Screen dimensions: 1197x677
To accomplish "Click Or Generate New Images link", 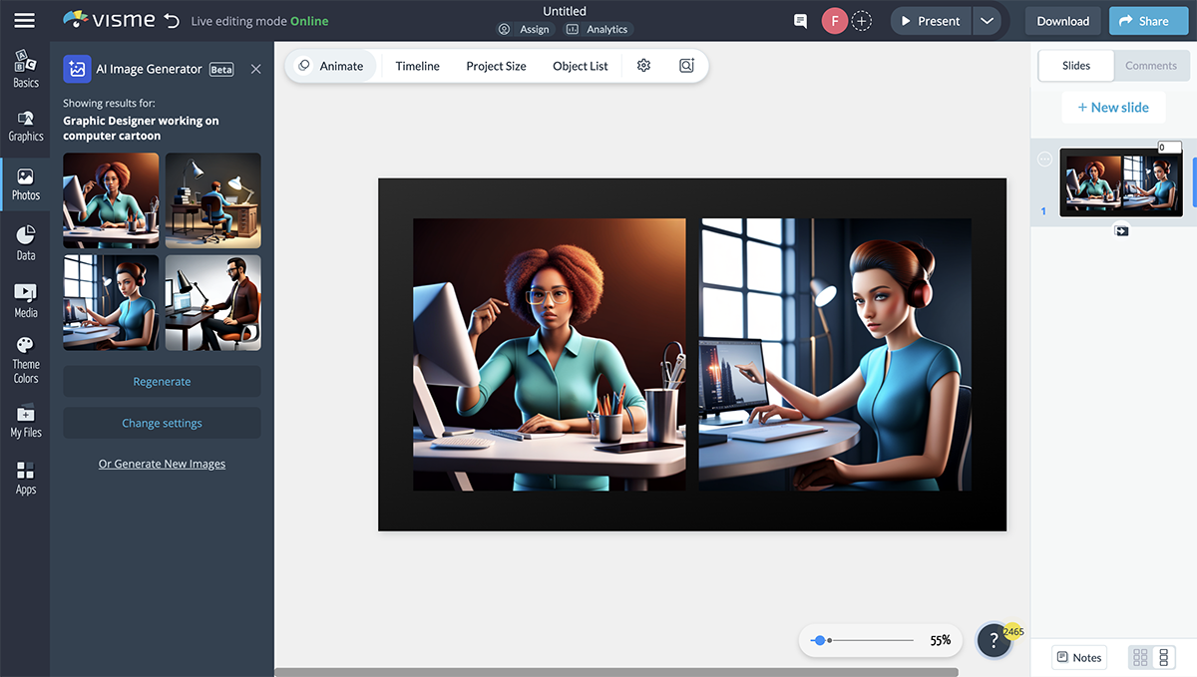I will click(162, 464).
